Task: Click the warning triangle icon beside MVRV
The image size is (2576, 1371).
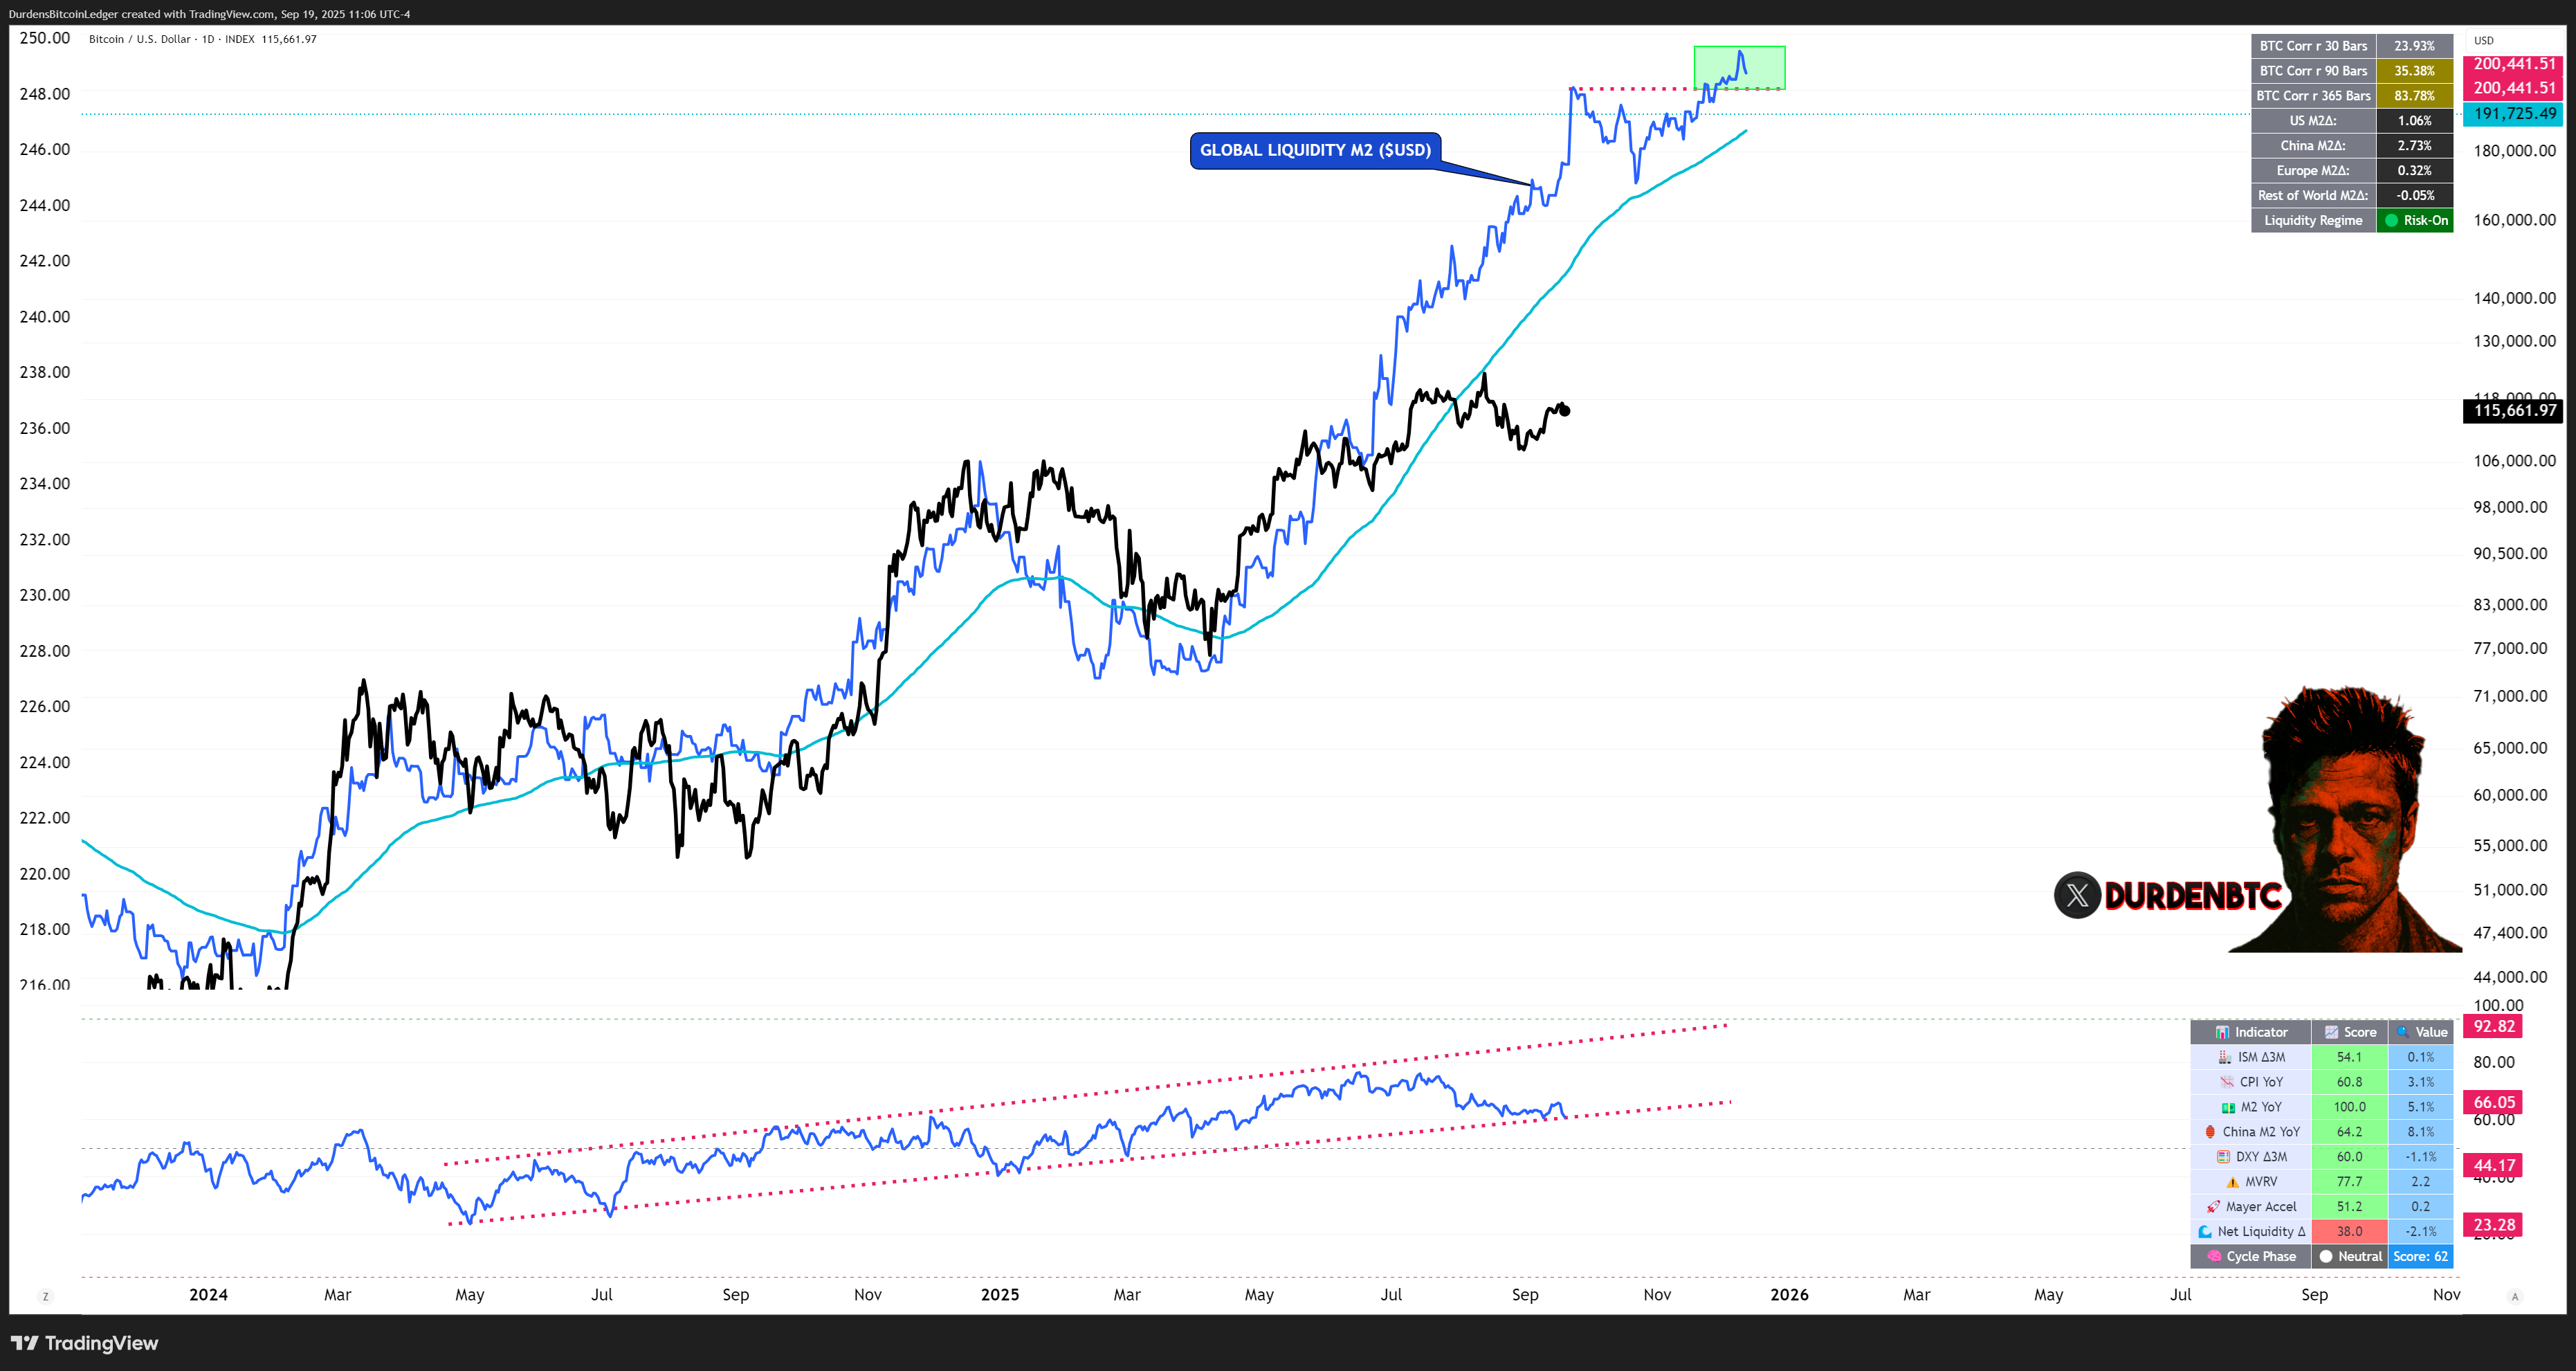Action: point(2232,1182)
